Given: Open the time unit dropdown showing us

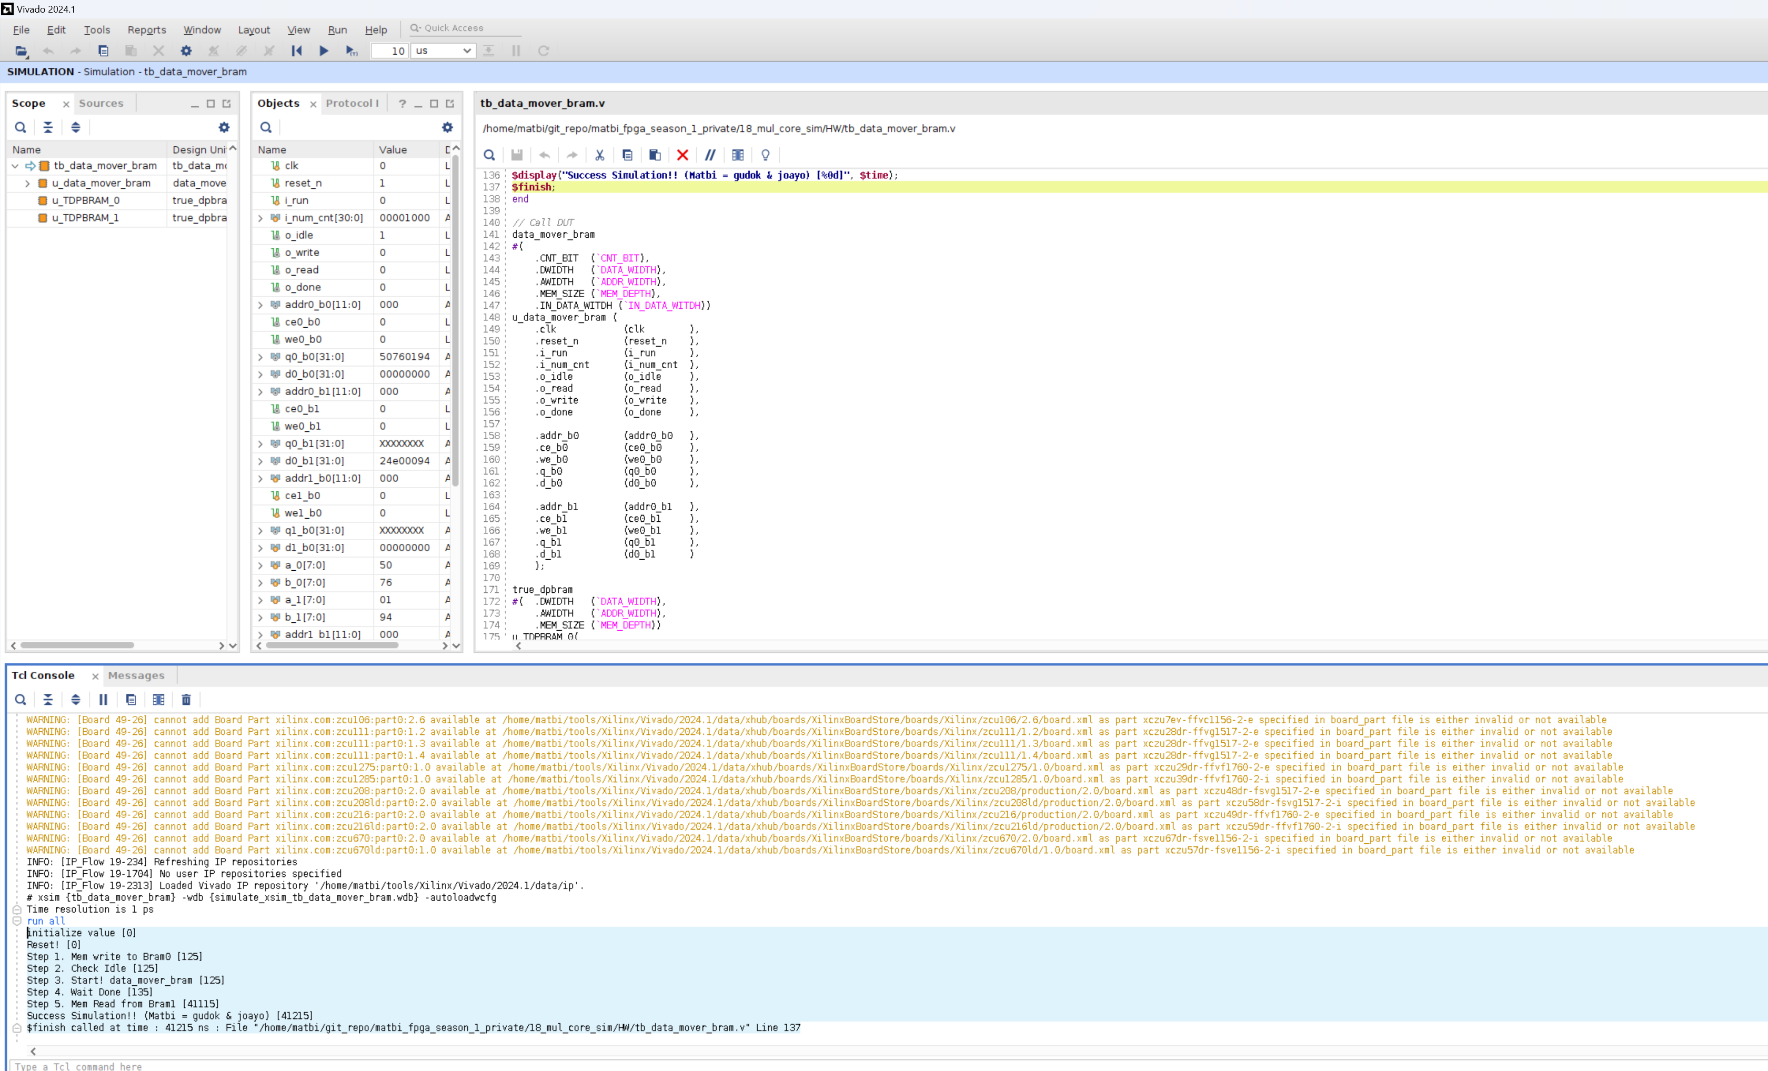Looking at the screenshot, I should 444,51.
